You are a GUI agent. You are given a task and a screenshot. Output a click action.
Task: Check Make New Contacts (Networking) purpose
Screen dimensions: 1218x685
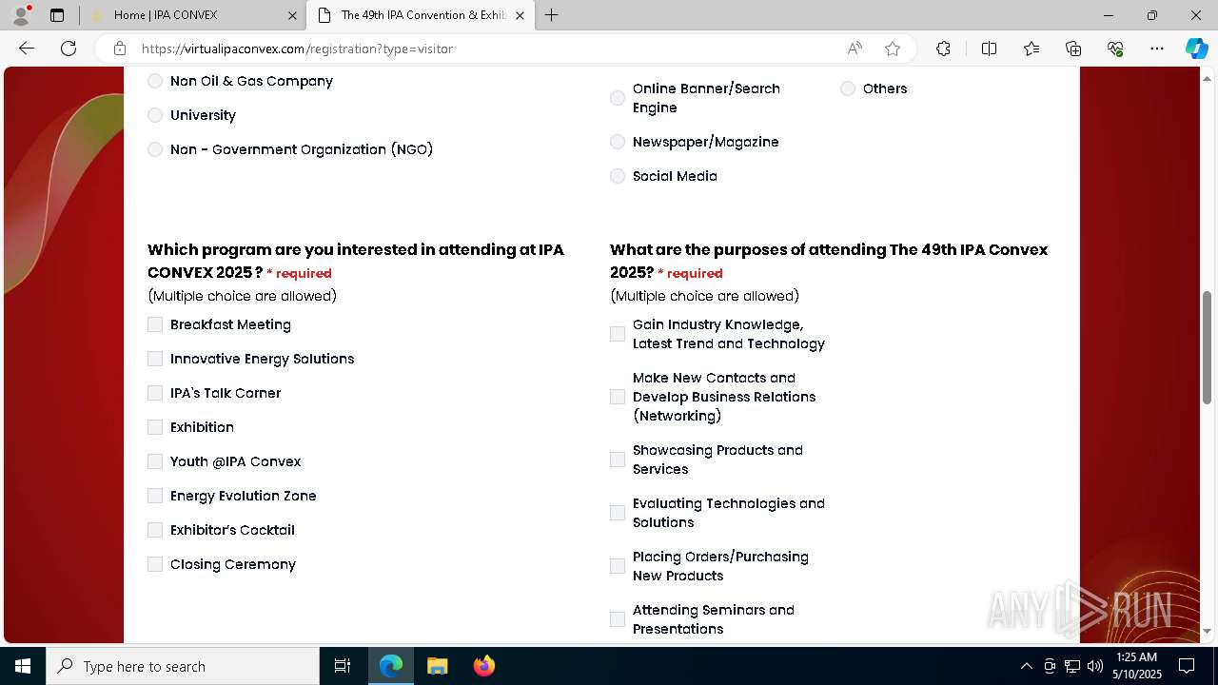(618, 397)
